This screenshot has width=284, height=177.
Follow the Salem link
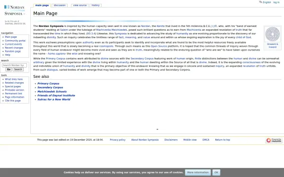point(64,30)
